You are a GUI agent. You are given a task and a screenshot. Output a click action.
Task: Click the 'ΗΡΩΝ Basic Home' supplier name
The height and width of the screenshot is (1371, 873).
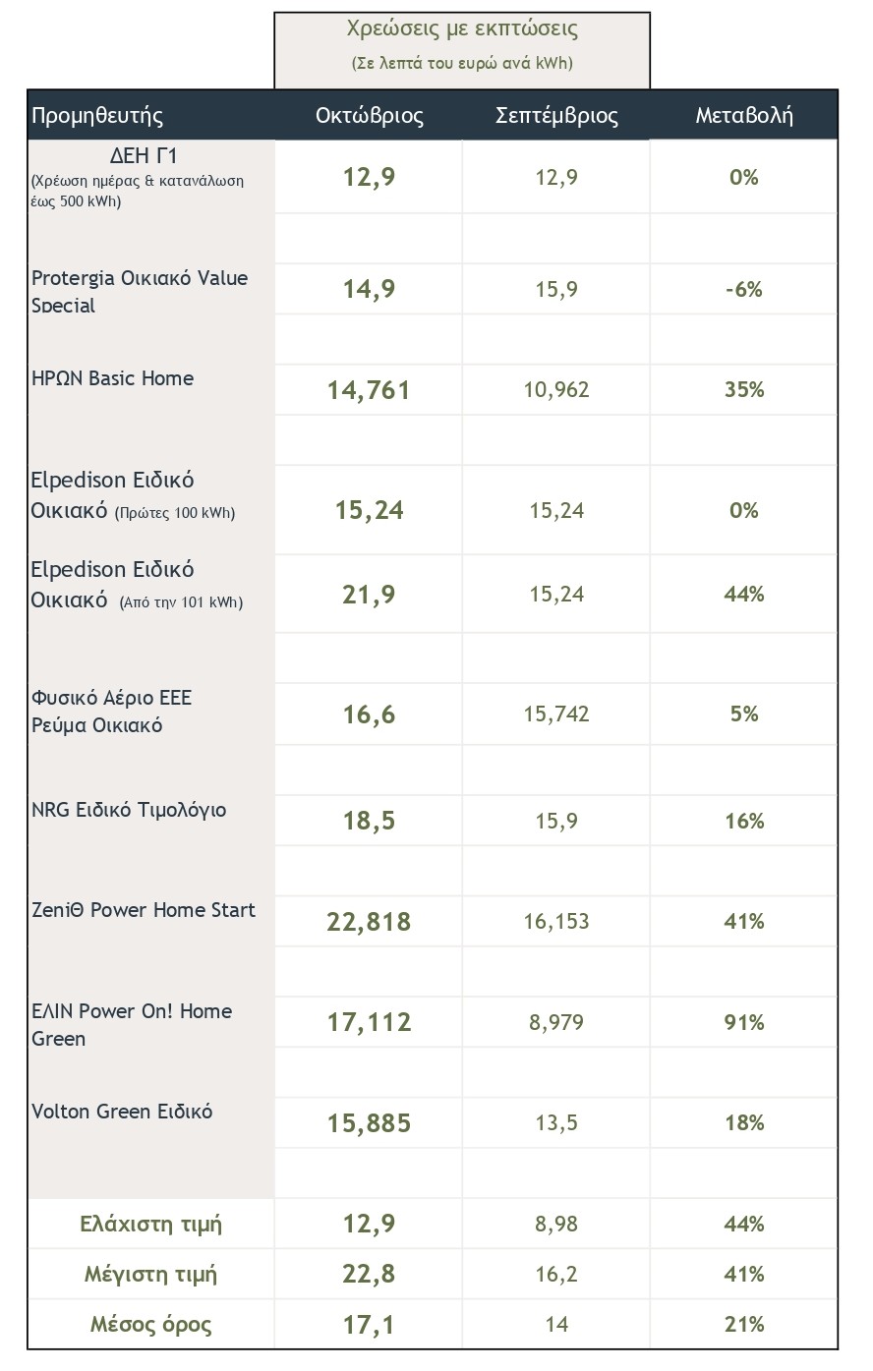click(x=113, y=378)
